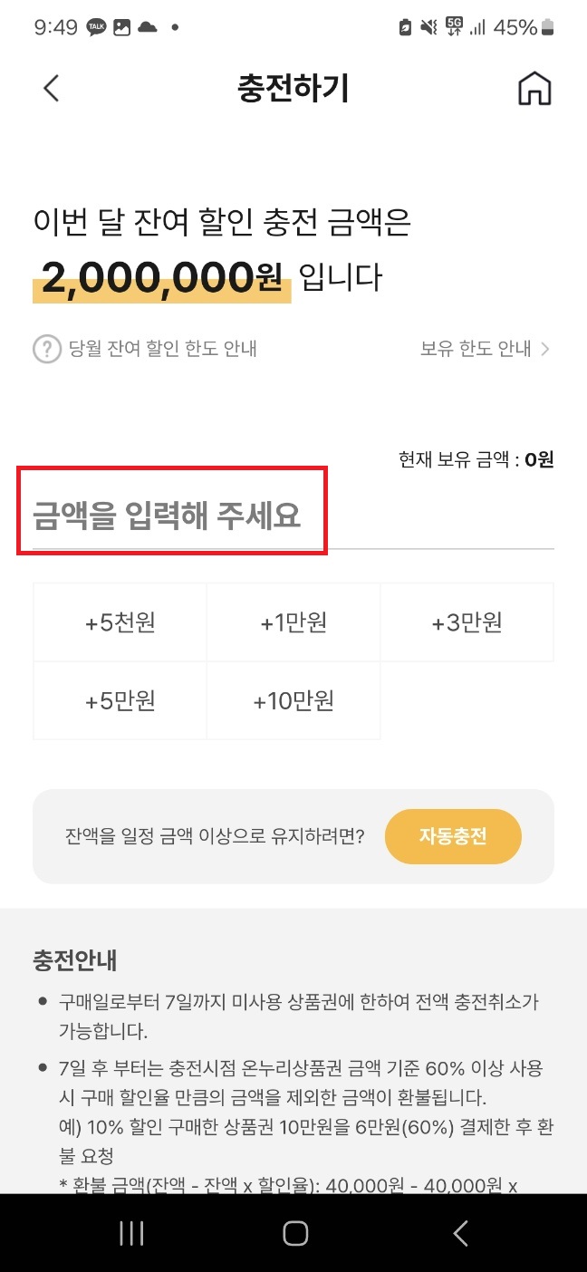Select the +1만원 amount button
The image size is (587, 1272).
[x=293, y=621]
